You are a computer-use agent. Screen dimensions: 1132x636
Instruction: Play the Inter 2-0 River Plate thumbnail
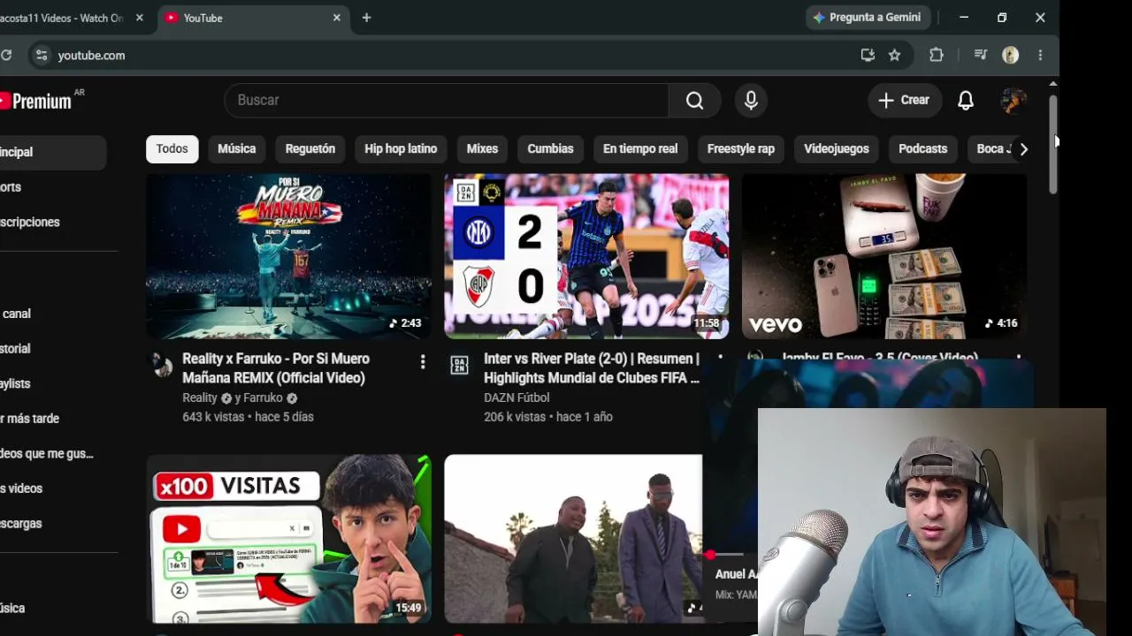[586, 256]
